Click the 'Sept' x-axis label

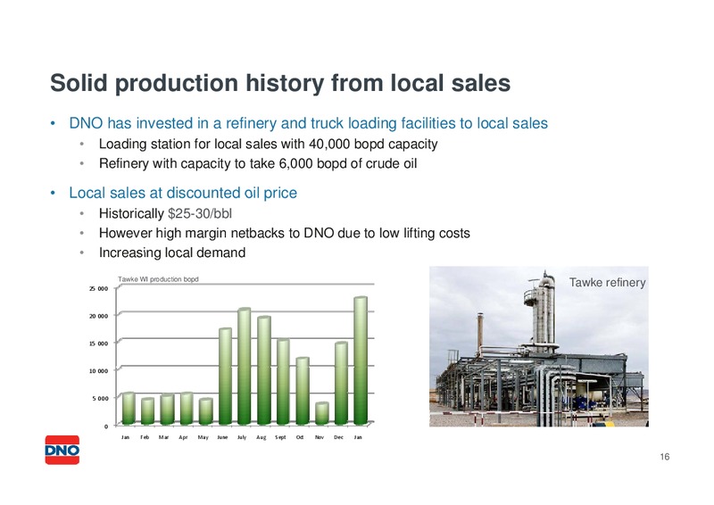pyautogui.click(x=280, y=437)
